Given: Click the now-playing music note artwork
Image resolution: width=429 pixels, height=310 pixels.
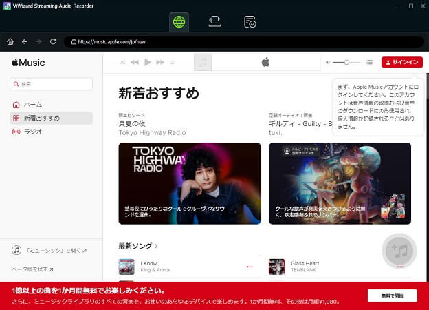Looking at the screenshot, I should click(x=203, y=63).
